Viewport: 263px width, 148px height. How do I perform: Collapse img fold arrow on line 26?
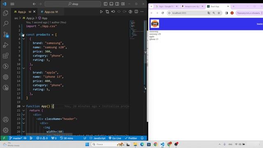[x=24, y=132]
